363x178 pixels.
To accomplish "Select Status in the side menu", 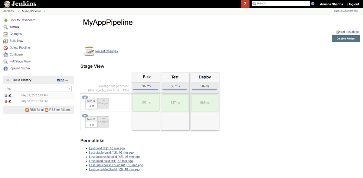I will (x=14, y=27).
